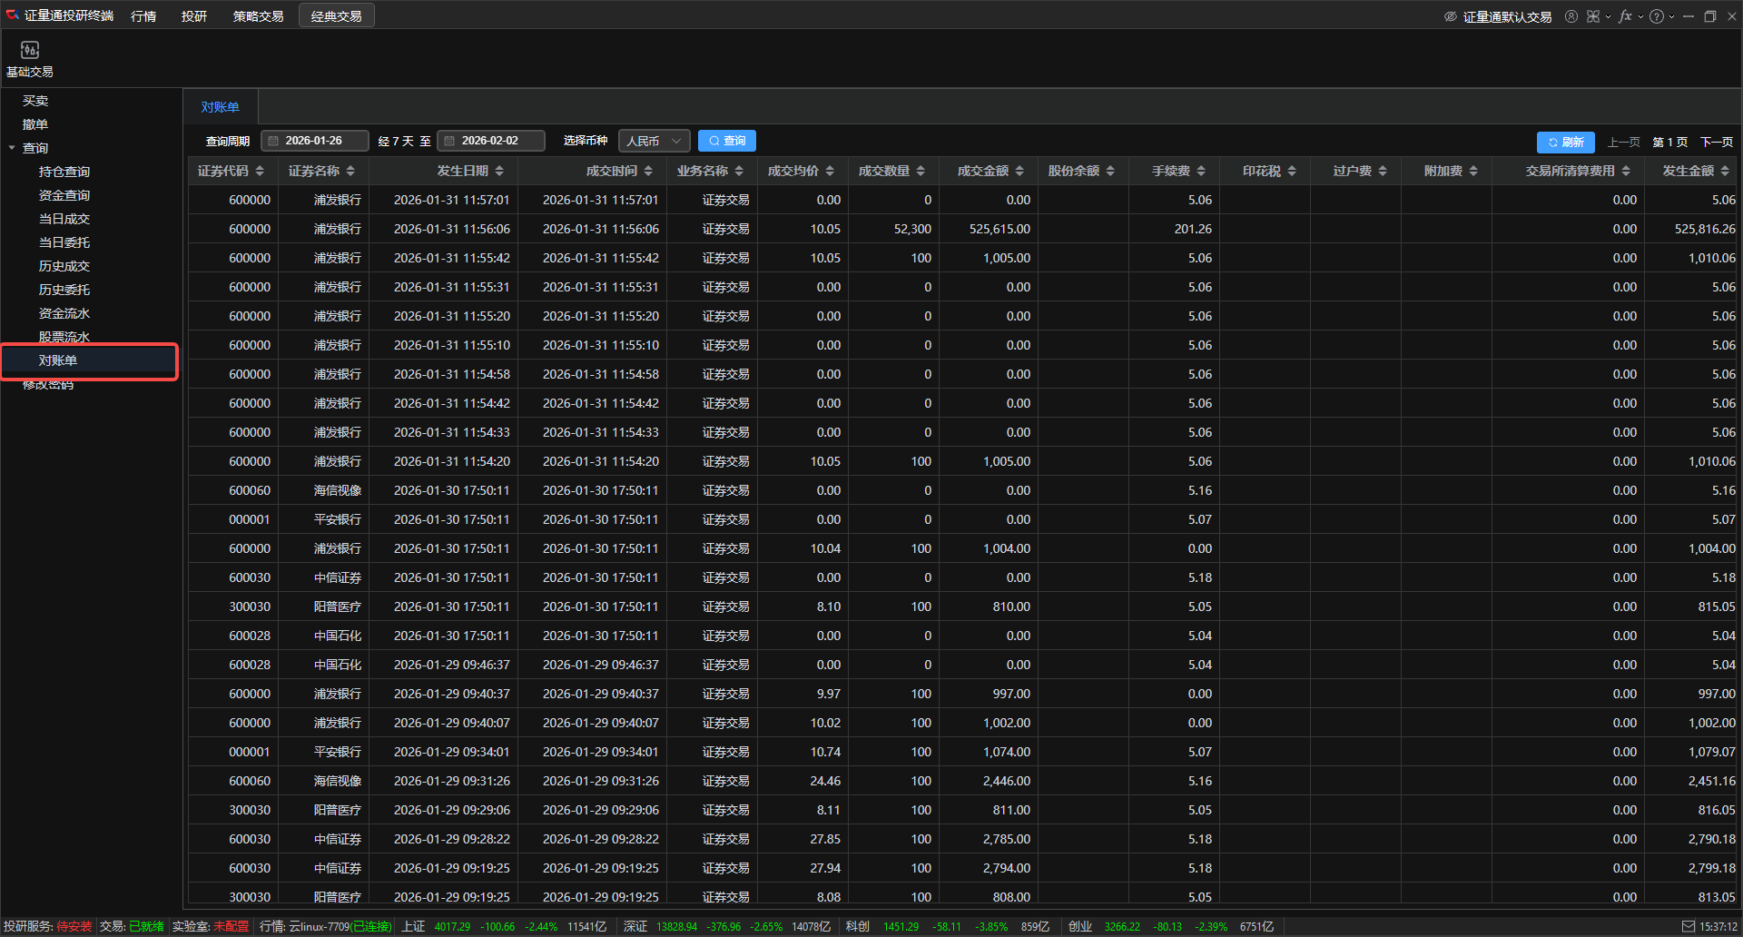The image size is (1743, 937).
Task: Click the envelope message icon in status bar
Action: point(1688,926)
